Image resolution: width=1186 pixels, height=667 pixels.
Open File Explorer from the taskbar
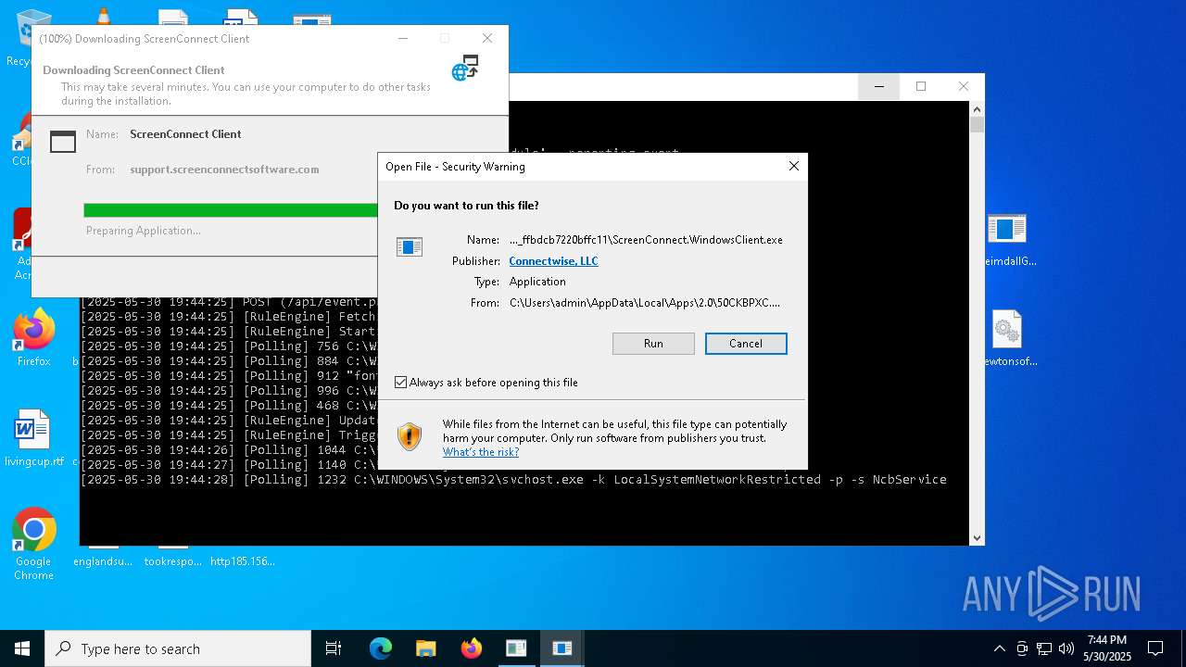click(425, 648)
